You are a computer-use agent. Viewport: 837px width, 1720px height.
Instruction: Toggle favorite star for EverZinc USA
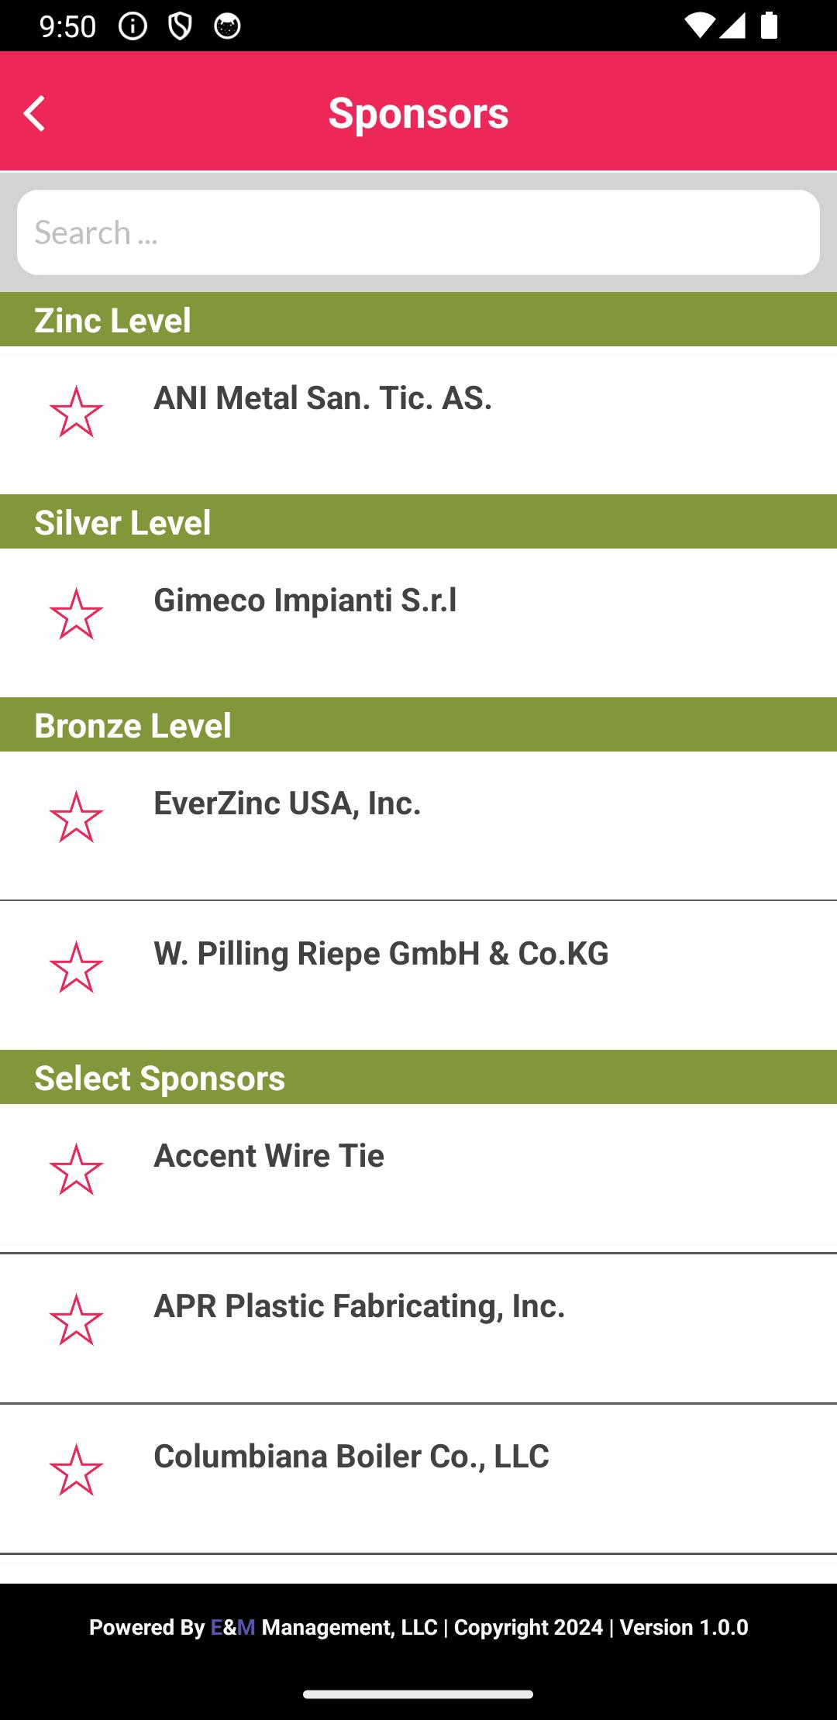coord(76,817)
